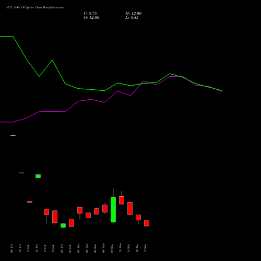Select the red candle on 27 Feb
261x261 pixels.
72,222
